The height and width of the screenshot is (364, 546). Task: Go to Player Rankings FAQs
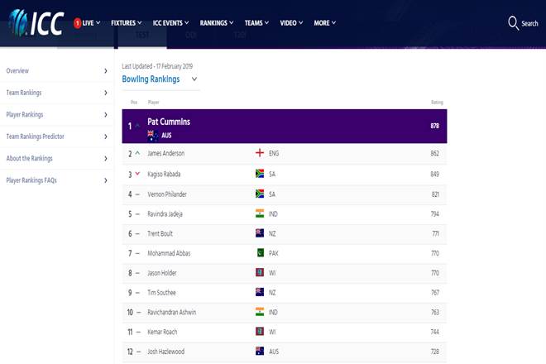(56, 180)
